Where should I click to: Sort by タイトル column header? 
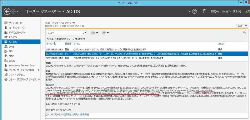click(x=77, y=44)
